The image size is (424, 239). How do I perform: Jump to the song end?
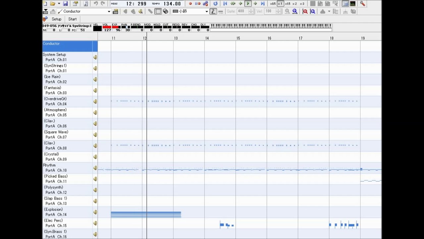[263, 4]
